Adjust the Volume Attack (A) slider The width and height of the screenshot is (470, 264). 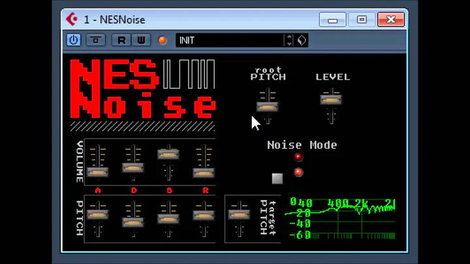click(x=98, y=173)
